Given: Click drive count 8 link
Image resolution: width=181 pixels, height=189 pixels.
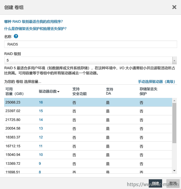Looking at the screenshot, I should point(40,172).
